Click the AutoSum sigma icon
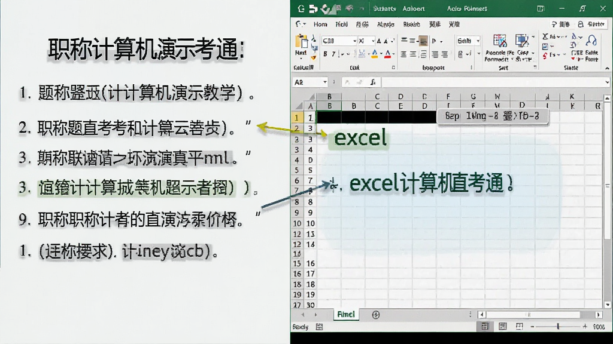The image size is (613, 344). click(545, 36)
